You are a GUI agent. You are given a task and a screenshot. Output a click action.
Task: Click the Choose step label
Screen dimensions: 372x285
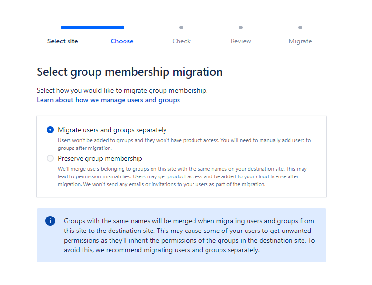(x=122, y=41)
